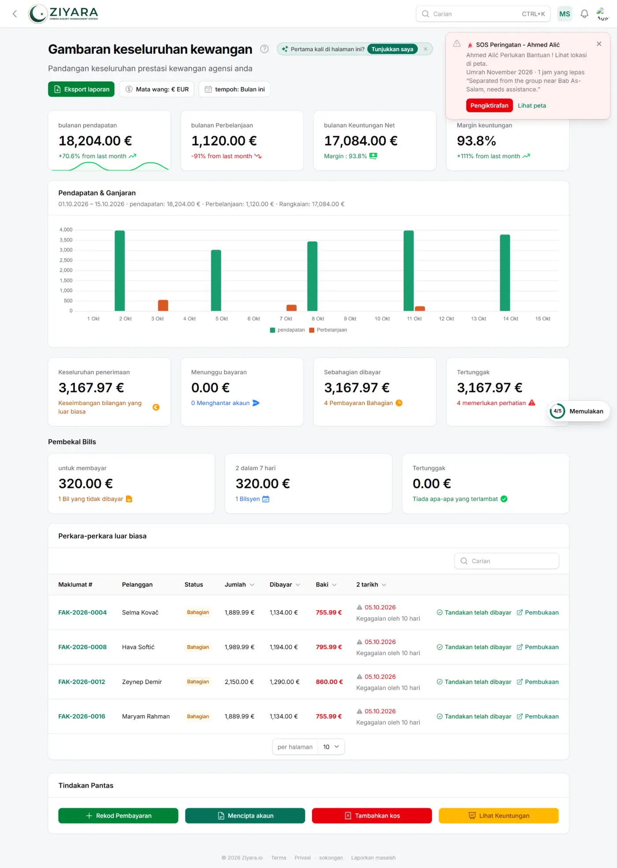This screenshot has height=868, width=617.
Task: Click the Menghantar akaun send icon
Action: coord(256,403)
